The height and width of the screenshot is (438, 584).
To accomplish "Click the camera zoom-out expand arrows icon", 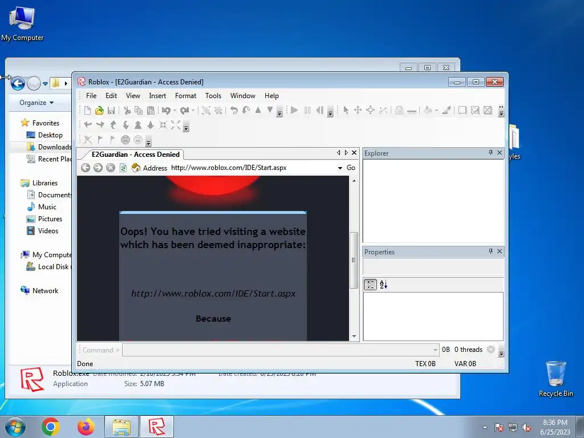I will (176, 125).
